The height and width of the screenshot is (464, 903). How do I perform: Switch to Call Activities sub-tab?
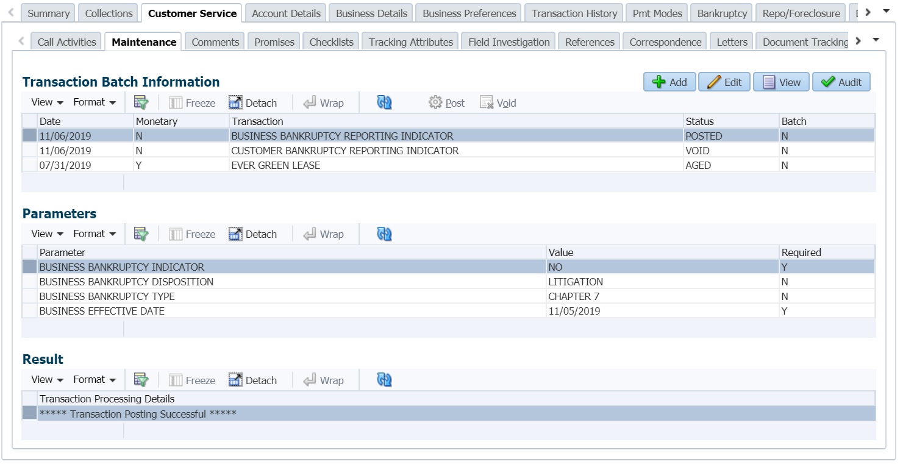click(x=66, y=42)
